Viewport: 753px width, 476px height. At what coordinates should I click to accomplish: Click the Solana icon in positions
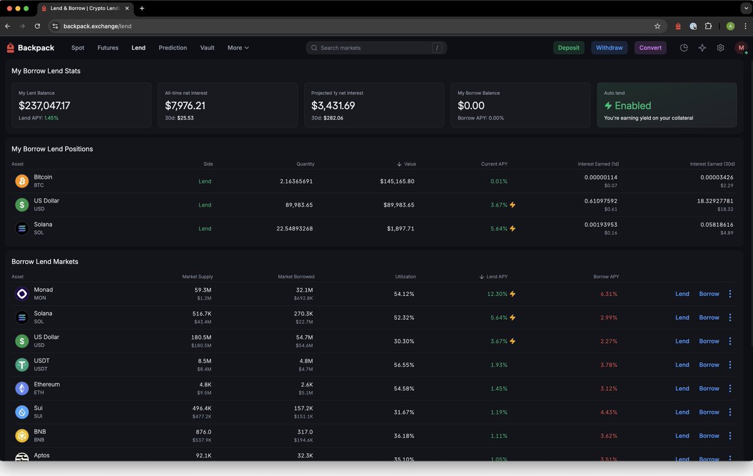tap(22, 228)
